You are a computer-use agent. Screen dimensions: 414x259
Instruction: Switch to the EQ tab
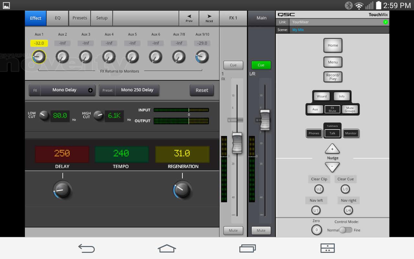point(58,18)
